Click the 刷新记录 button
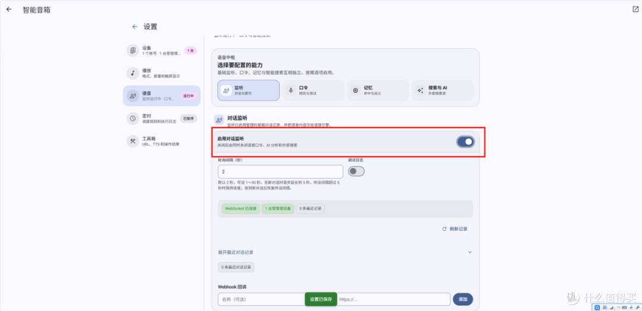Viewport: 642px width, 311px height. click(455, 229)
